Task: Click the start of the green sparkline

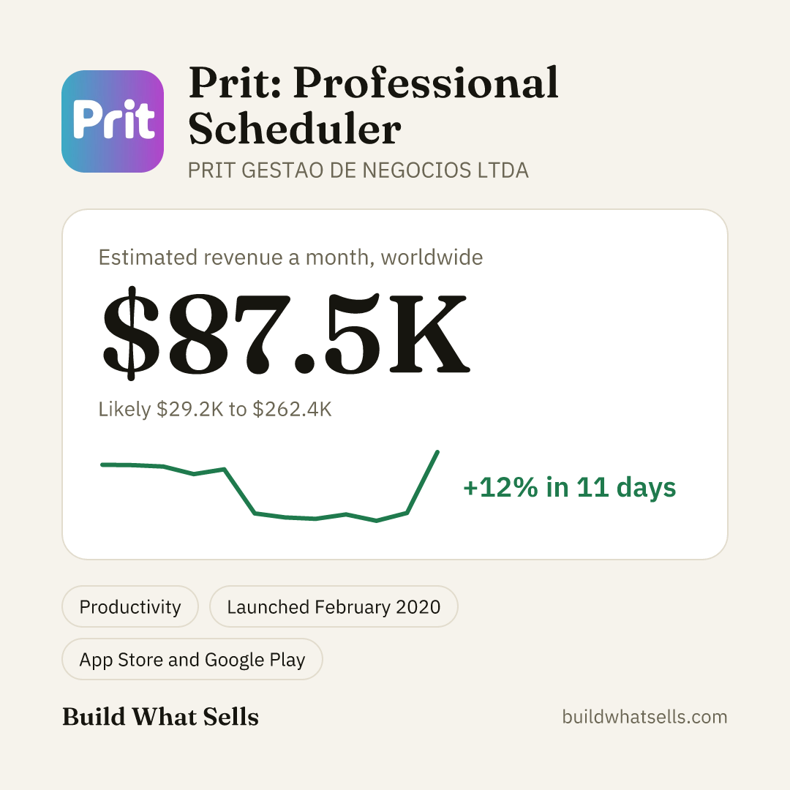Action: (x=104, y=464)
